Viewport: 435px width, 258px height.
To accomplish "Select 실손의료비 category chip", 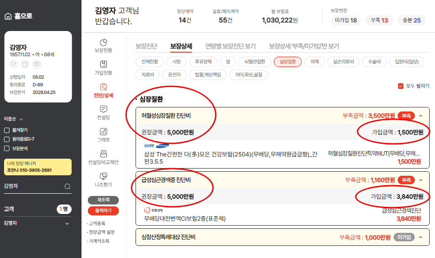I will click(x=344, y=62).
